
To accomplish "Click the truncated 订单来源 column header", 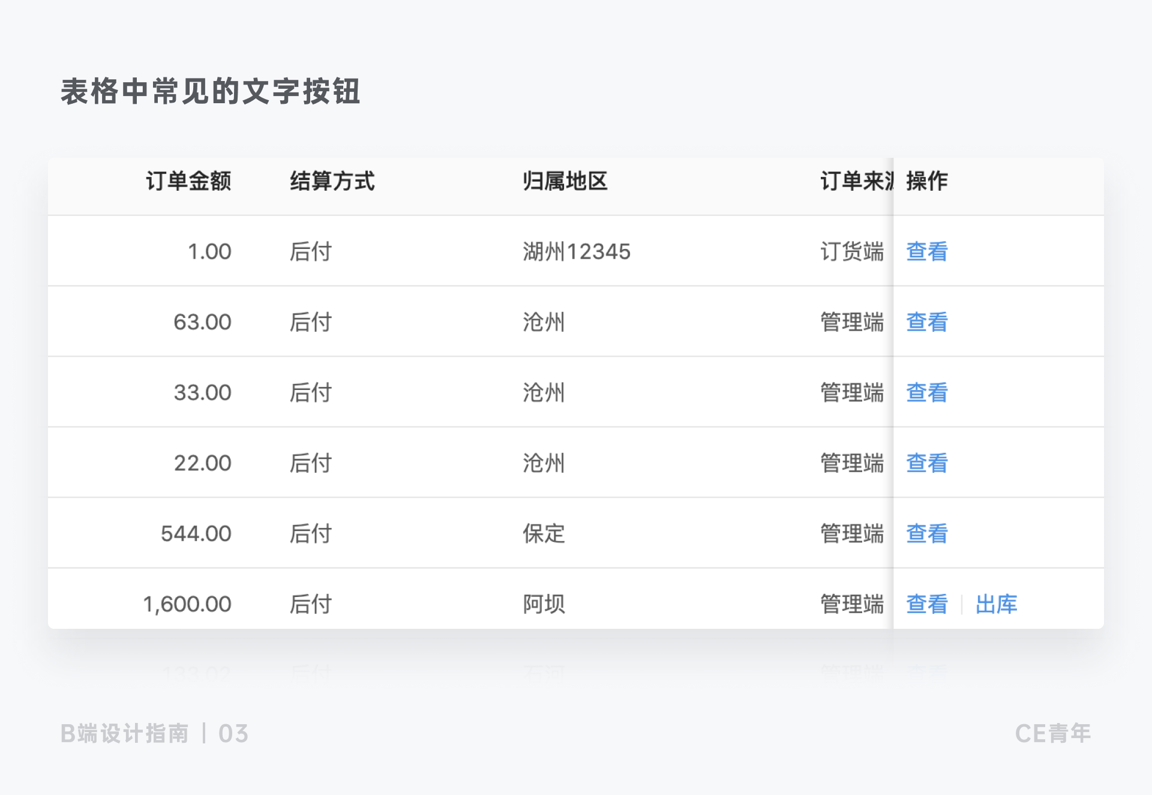I will click(856, 181).
